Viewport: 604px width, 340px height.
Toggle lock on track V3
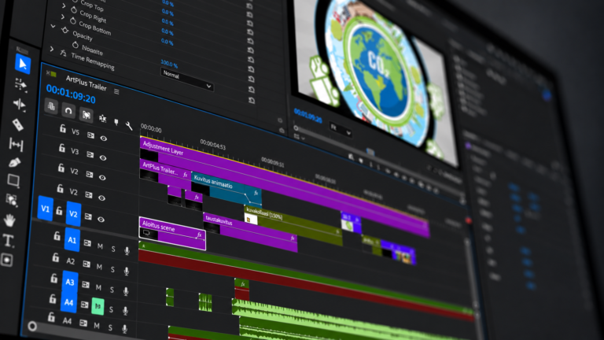61,148
